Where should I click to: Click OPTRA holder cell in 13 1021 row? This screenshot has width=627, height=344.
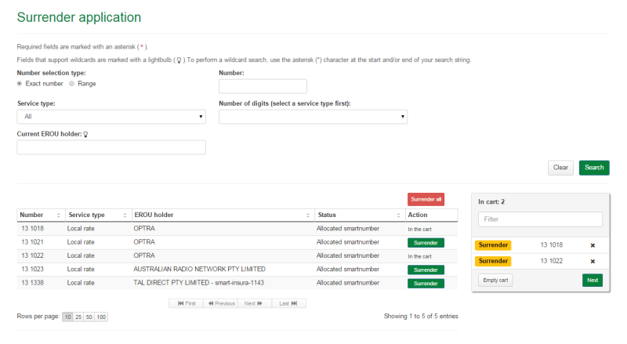[144, 242]
